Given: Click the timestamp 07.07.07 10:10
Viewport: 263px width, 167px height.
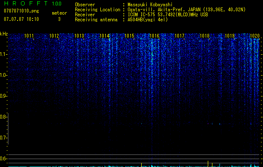Looking at the screenshot, I should (x=21, y=19).
